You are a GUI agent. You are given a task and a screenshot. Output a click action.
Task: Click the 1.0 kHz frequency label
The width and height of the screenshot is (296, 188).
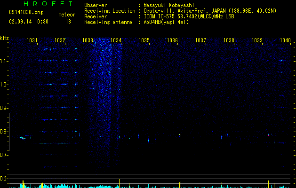(x=4, y=85)
